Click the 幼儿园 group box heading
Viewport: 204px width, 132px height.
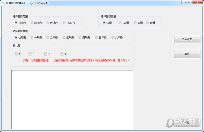[x=17, y=46]
